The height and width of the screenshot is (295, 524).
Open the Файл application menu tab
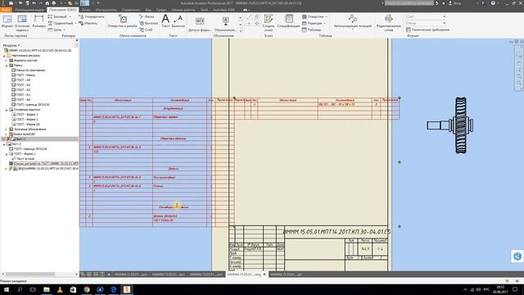(x=6, y=10)
